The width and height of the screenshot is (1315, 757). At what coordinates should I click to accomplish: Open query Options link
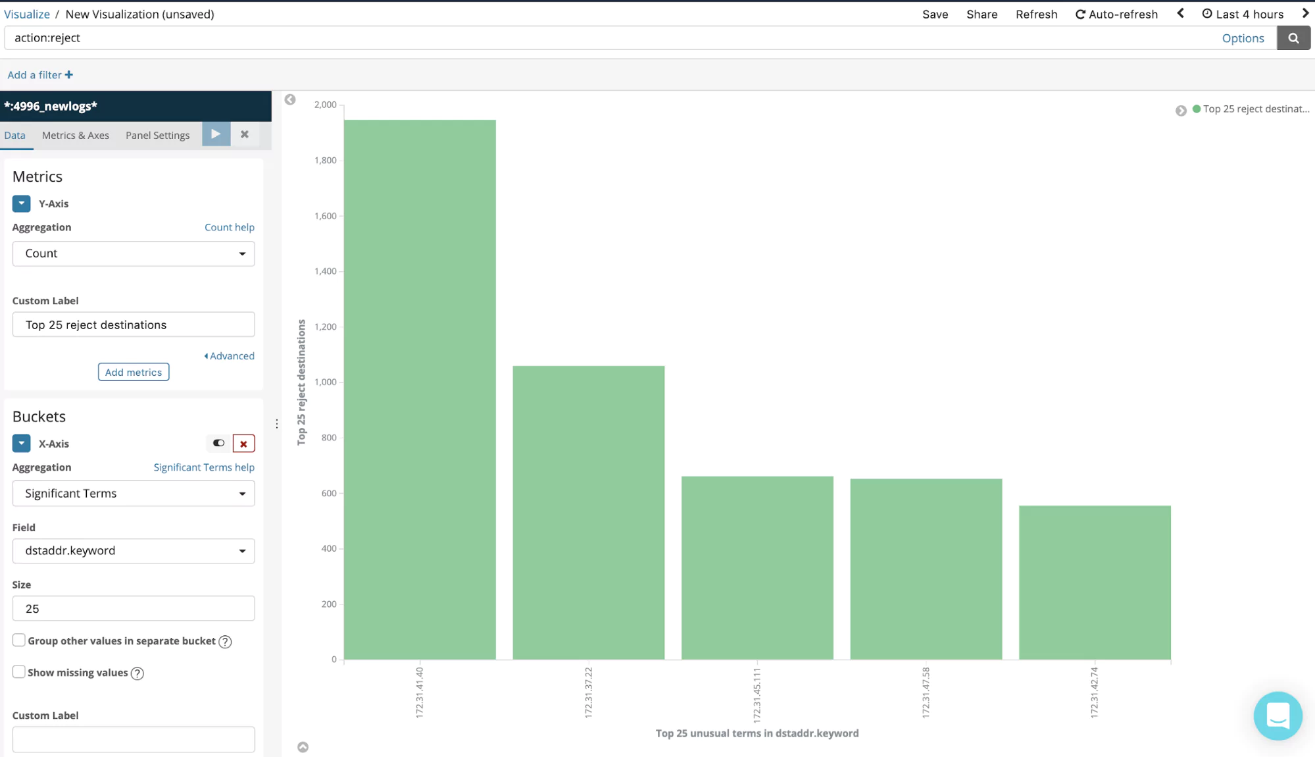tap(1243, 38)
